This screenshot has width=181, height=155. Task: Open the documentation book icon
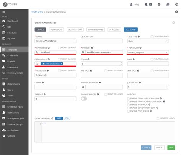168,5
